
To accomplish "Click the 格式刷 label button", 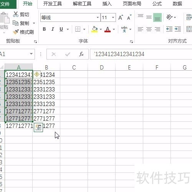I will tap(27, 32).
